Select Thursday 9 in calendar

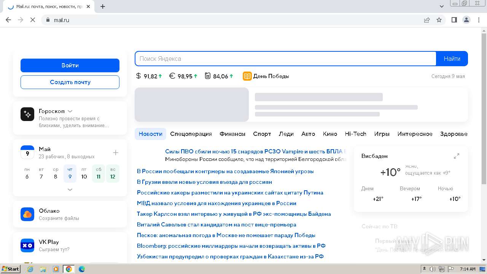pyautogui.click(x=70, y=174)
